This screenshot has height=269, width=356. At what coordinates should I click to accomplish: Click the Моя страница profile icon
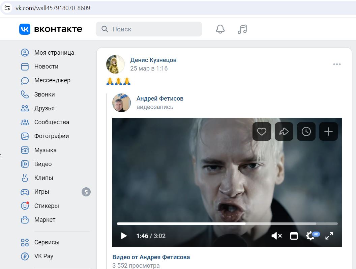(25, 53)
